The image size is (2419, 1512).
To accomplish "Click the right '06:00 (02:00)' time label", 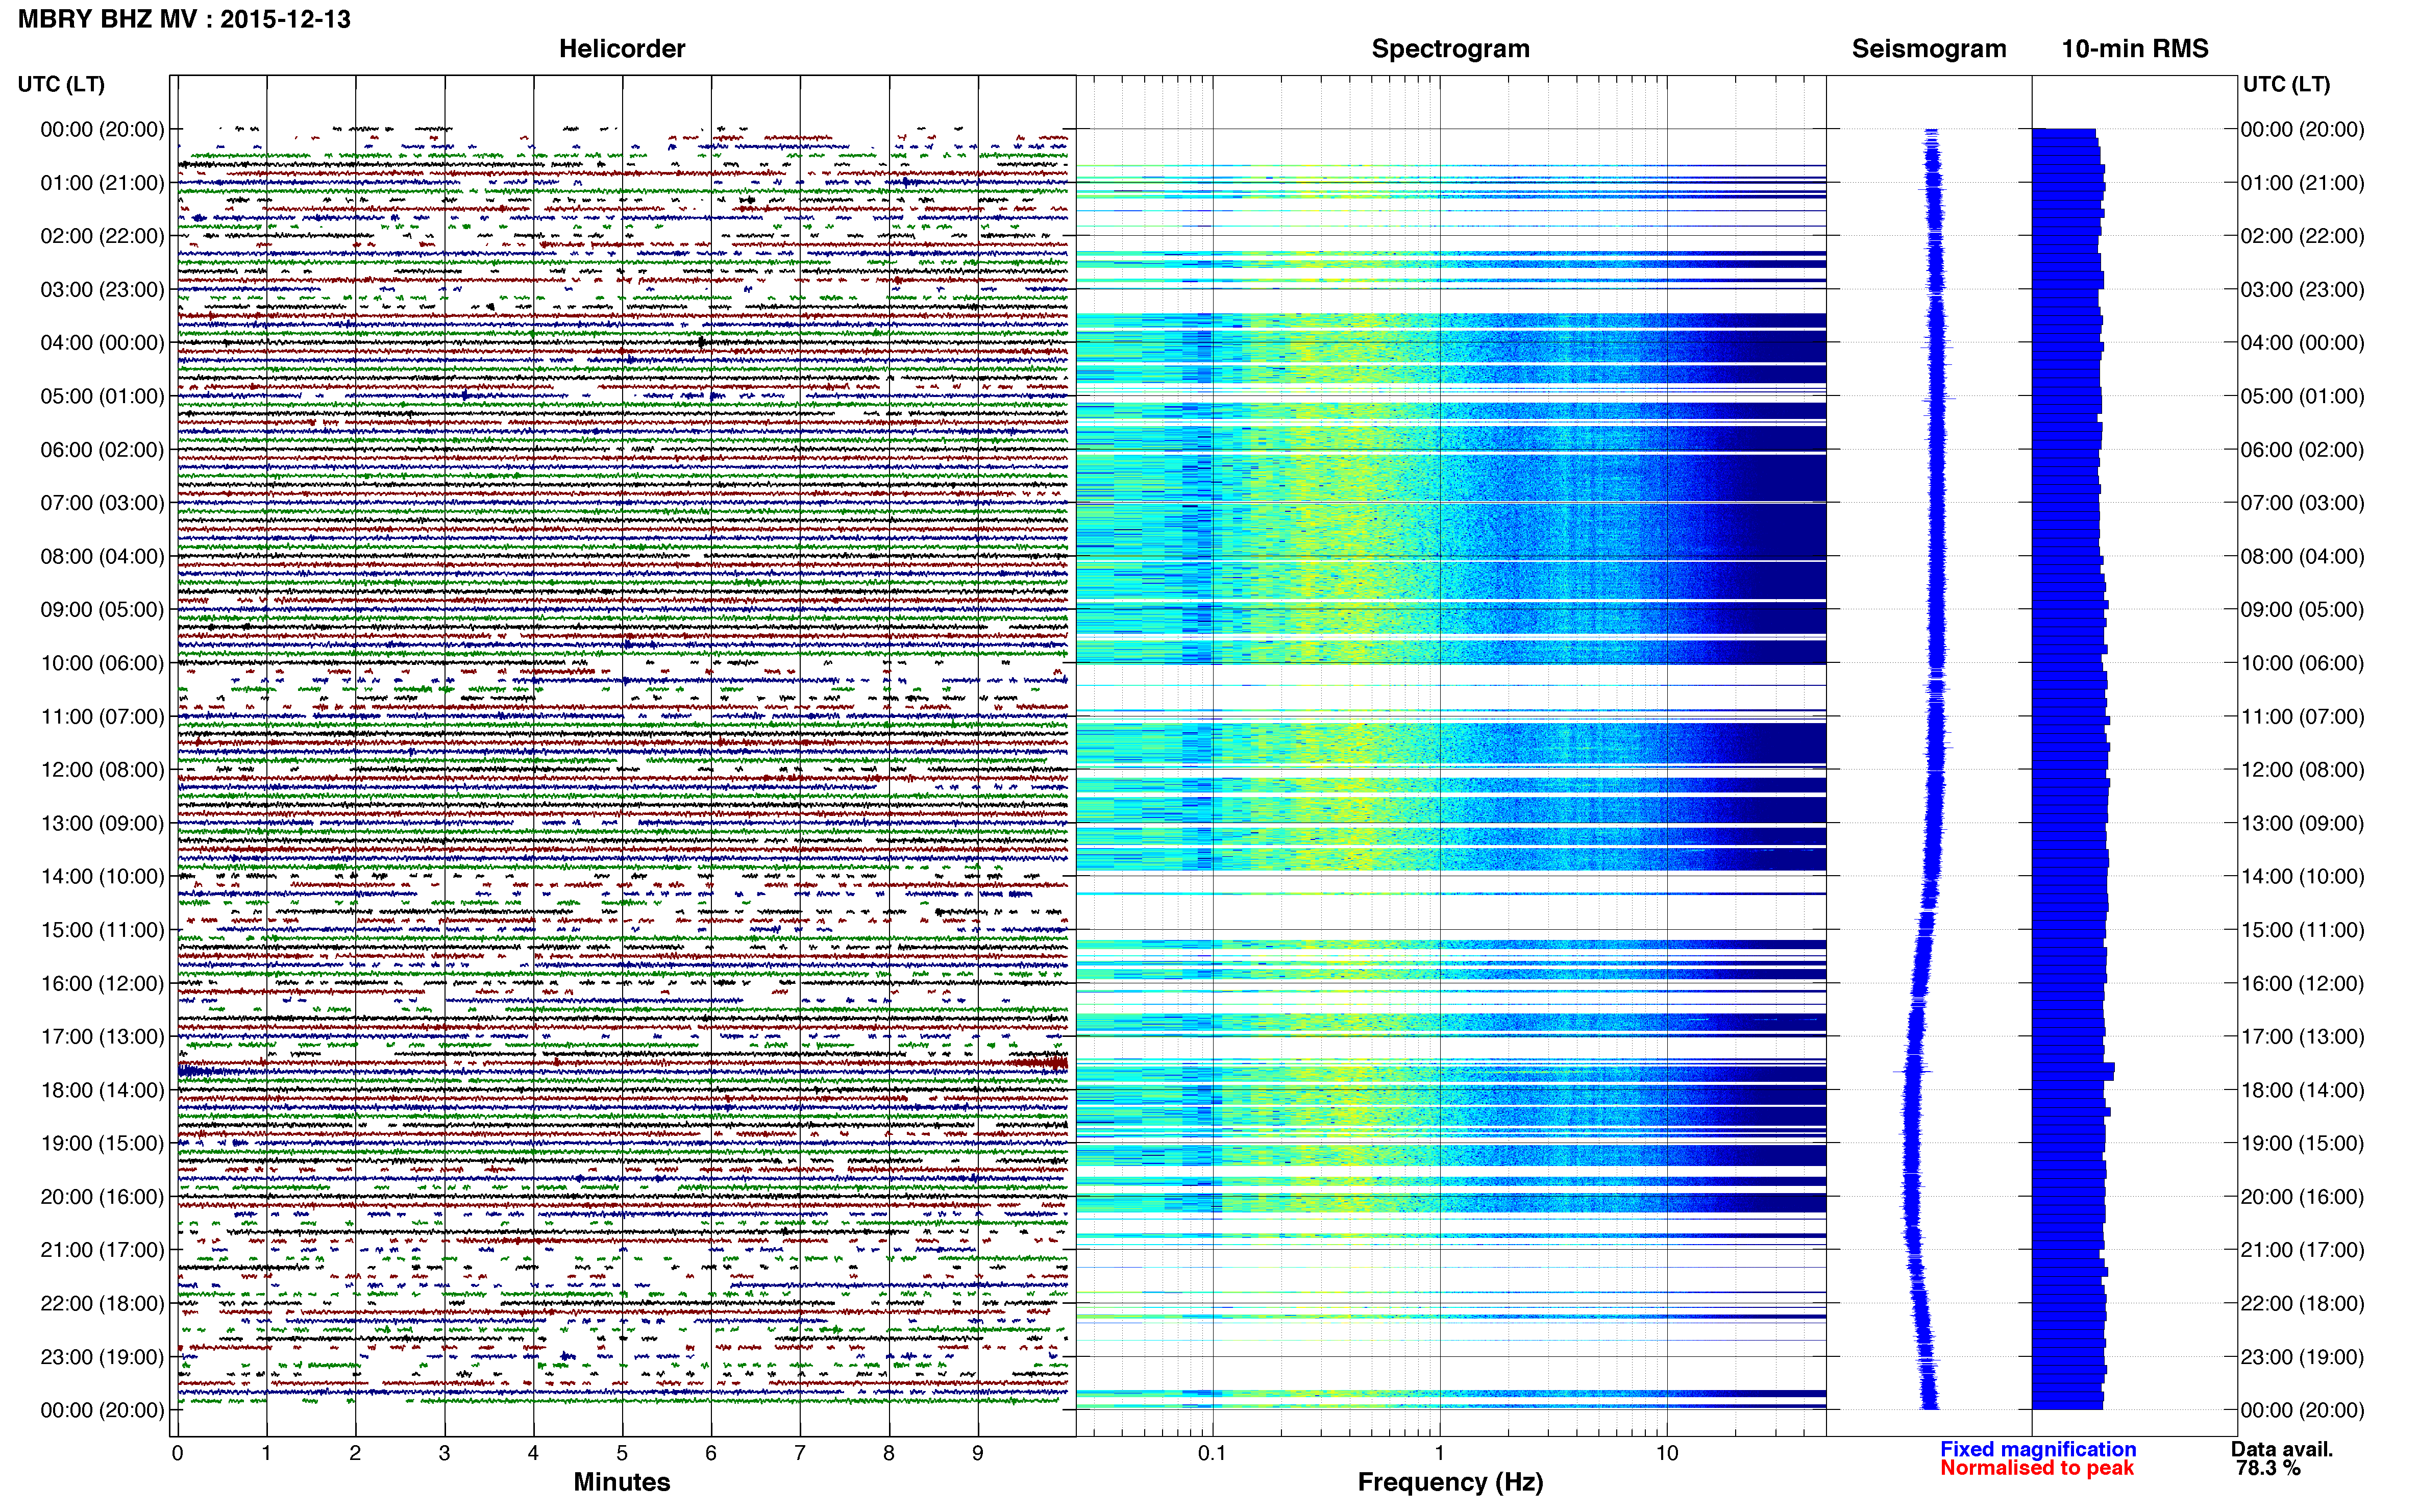I will click(x=2302, y=449).
